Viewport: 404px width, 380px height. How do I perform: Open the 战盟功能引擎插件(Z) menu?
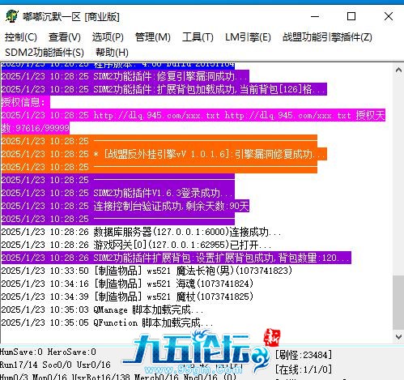point(327,37)
